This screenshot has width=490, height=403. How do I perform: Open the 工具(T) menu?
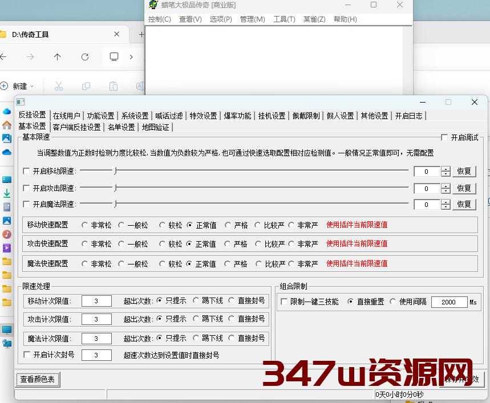pos(284,19)
